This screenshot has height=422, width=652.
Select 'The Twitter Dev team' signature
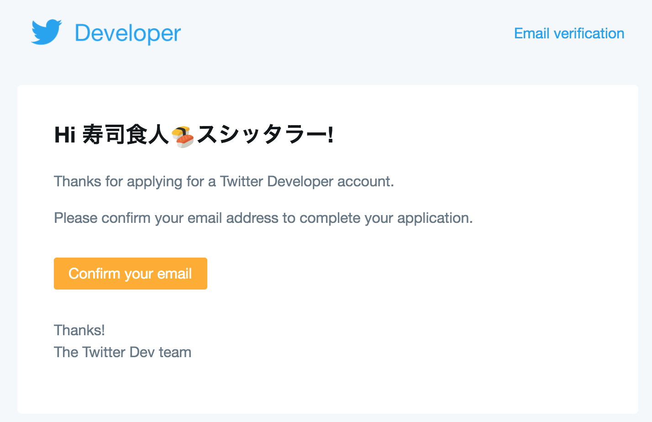(x=122, y=352)
